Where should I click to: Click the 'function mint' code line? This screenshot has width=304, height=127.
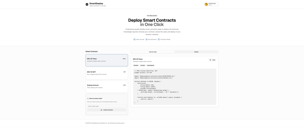160,97
